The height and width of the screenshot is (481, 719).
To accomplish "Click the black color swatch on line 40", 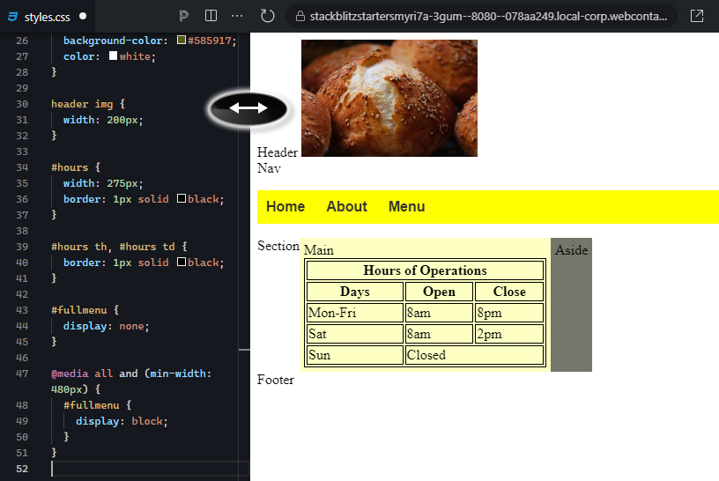I will tap(182, 262).
